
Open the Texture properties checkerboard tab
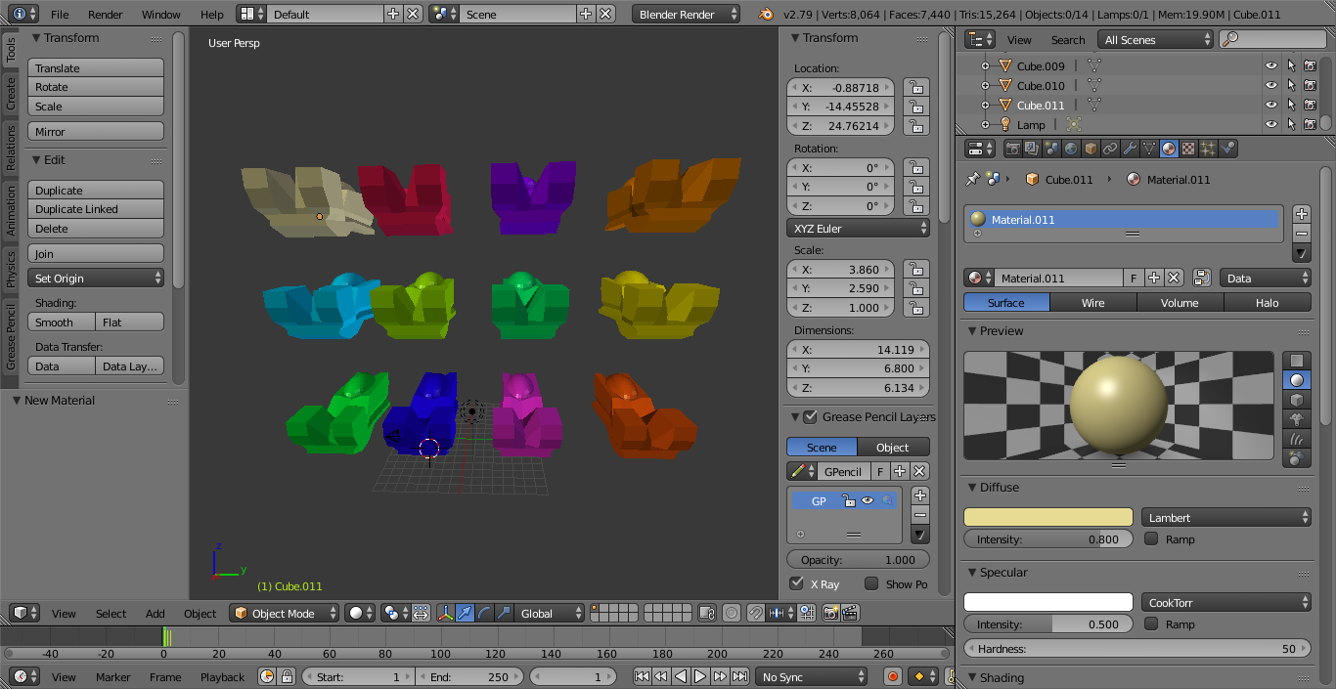click(x=1188, y=149)
